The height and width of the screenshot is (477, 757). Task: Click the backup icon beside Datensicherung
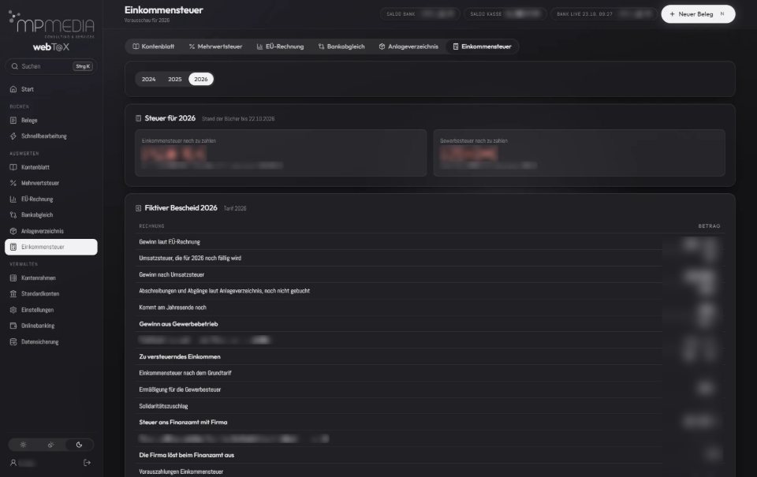click(x=13, y=342)
